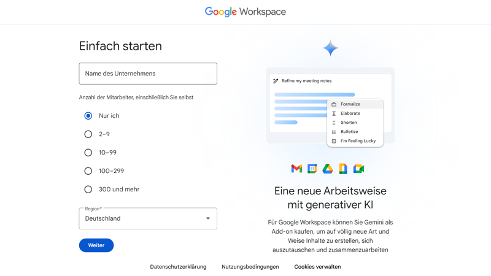This screenshot has width=491, height=276.
Task: Click the Bulletize menu entry
Action: [355, 132]
